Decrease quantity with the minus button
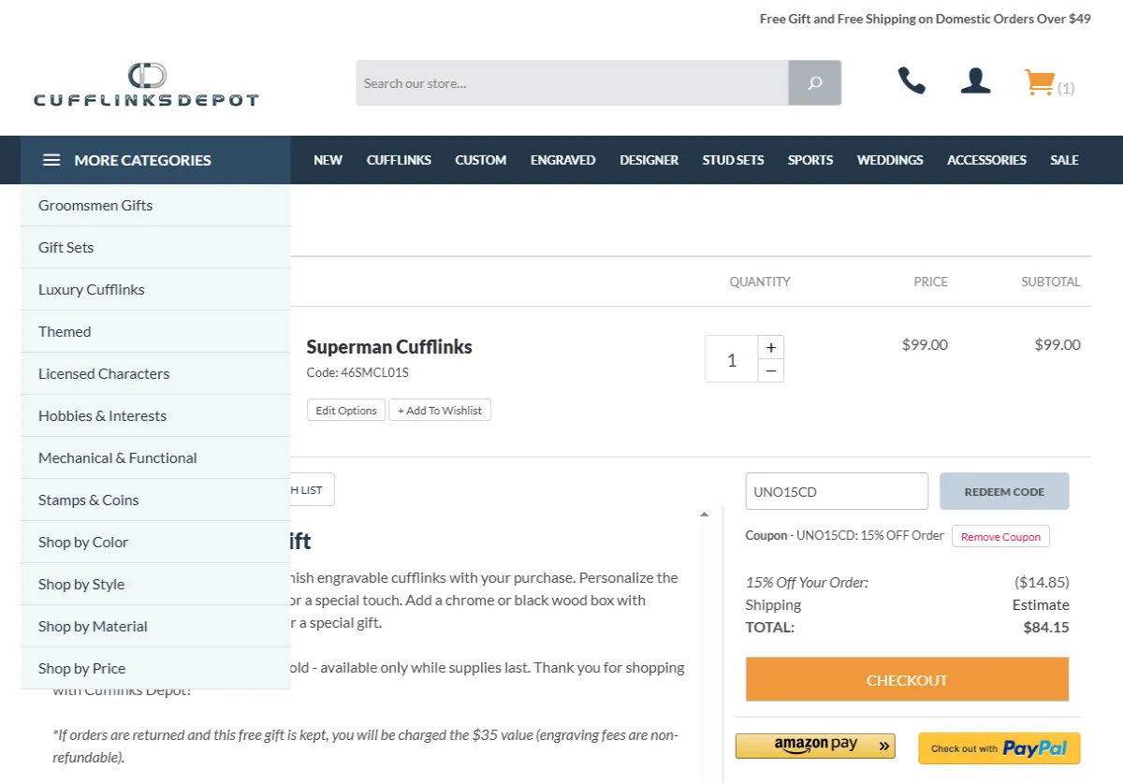 [771, 371]
